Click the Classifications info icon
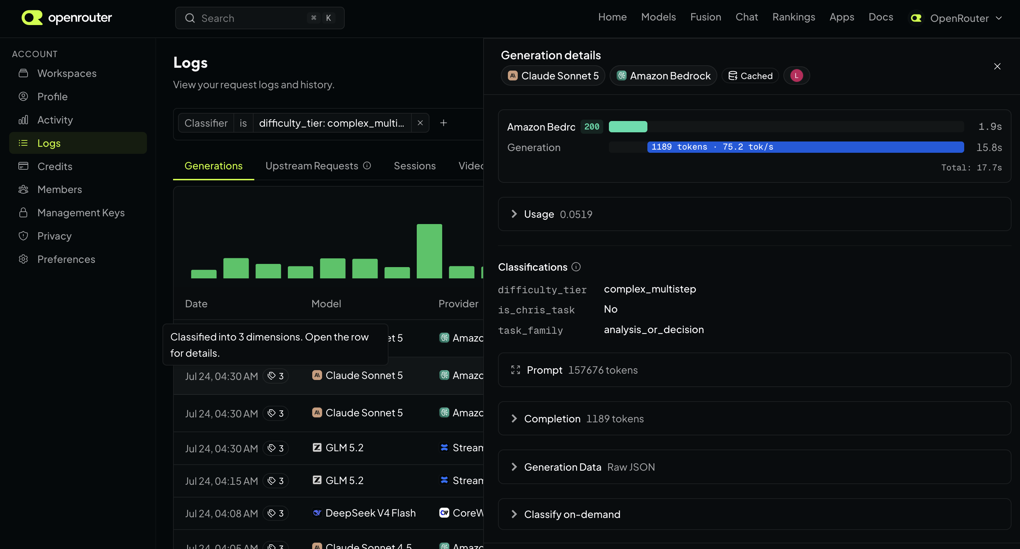 pos(576,267)
